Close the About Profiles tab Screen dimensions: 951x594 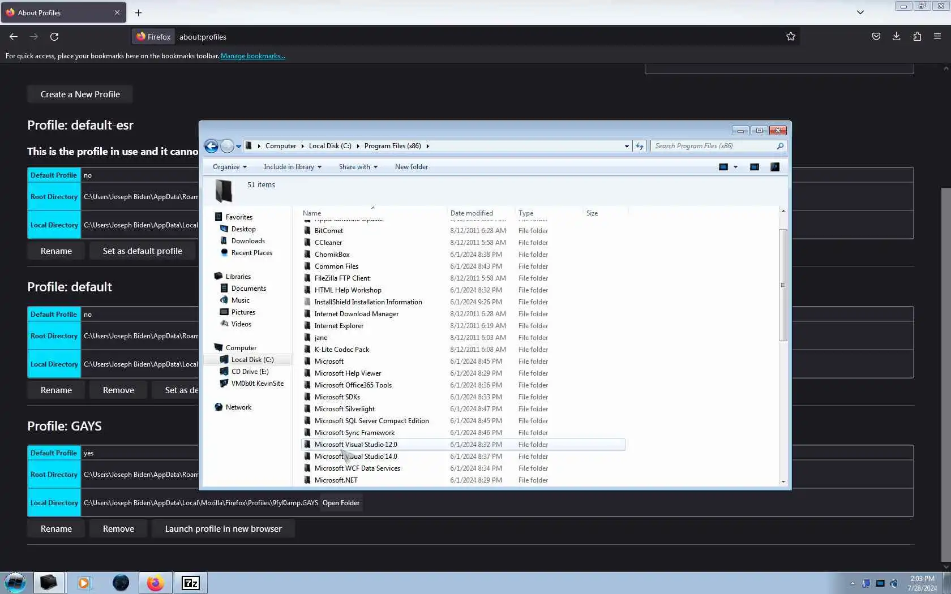[117, 12]
